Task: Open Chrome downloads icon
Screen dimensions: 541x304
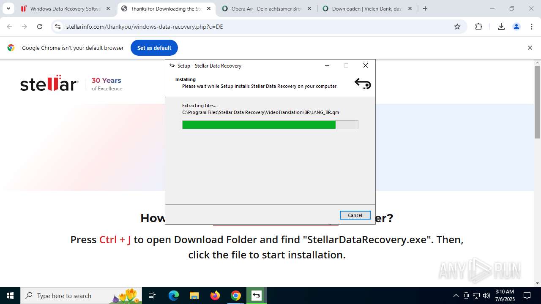Action: (x=501, y=27)
